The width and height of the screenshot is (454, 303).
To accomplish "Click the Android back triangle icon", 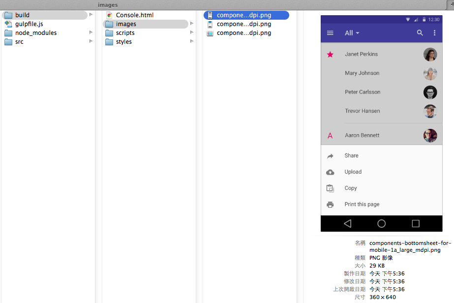I will (348, 224).
